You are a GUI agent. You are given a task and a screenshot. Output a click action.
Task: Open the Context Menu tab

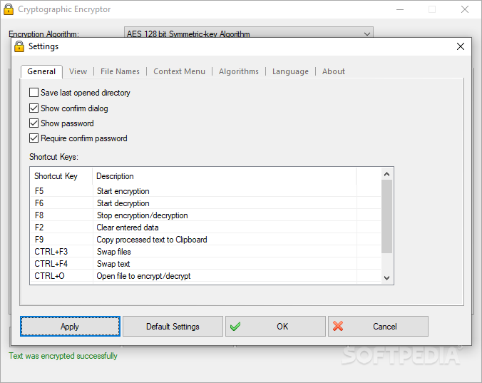click(x=179, y=71)
